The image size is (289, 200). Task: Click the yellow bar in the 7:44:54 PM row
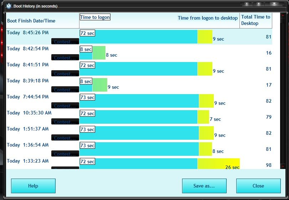point(206,101)
